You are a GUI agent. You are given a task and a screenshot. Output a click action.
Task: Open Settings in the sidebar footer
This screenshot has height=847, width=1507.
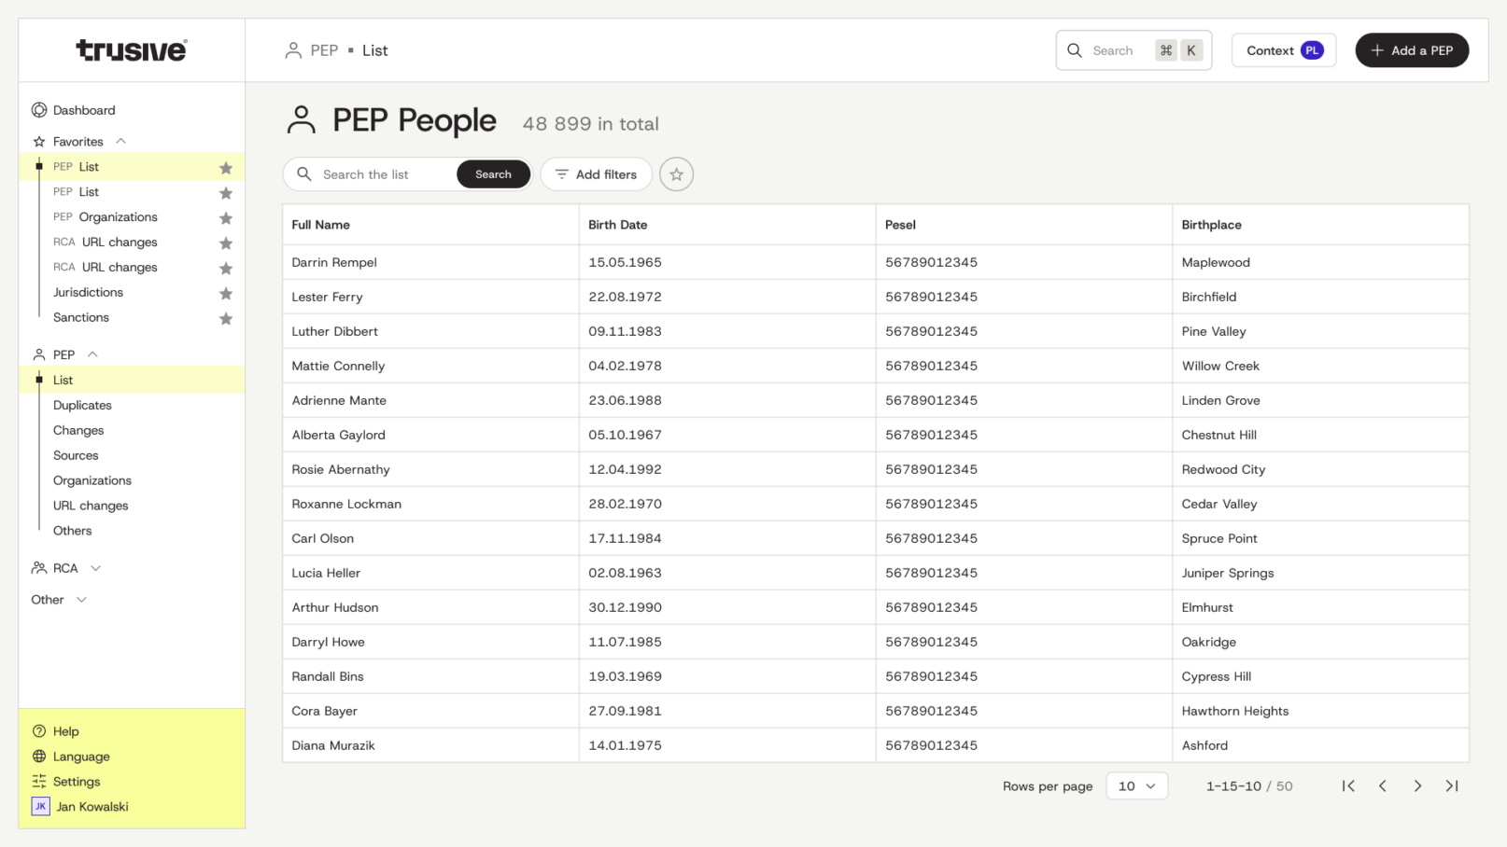[76, 782]
